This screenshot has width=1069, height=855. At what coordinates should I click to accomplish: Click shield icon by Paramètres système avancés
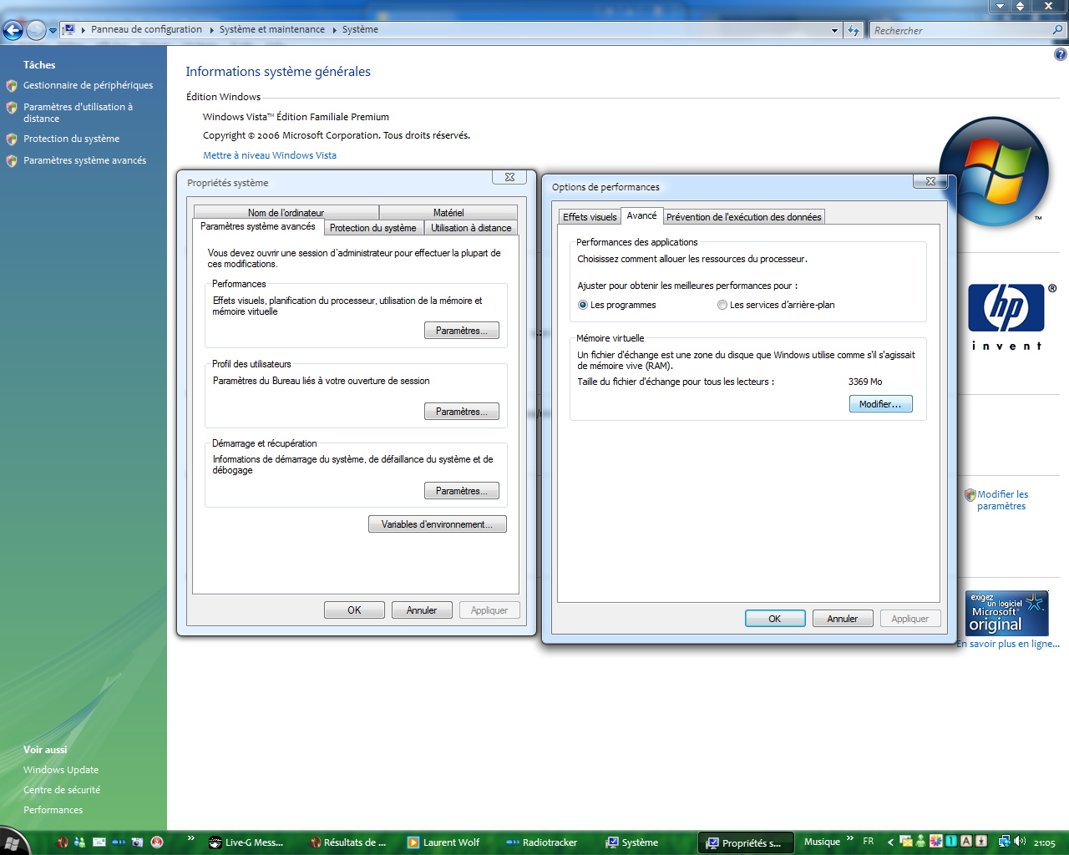[12, 161]
